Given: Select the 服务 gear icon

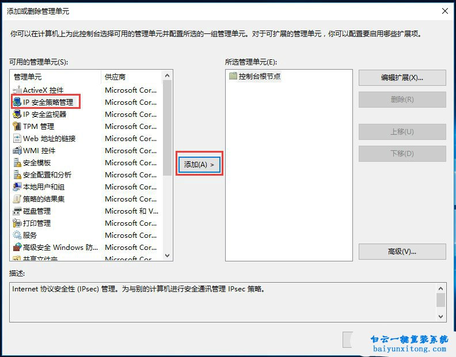Looking at the screenshot, I should (x=17, y=235).
